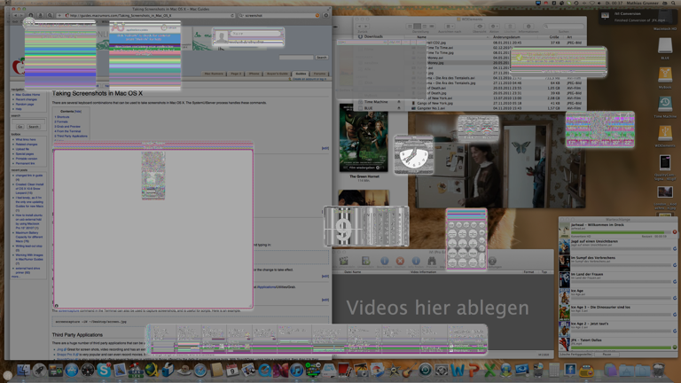The image size is (681, 383).
Task: Hide the wiki Contents box
Action: click(78, 111)
